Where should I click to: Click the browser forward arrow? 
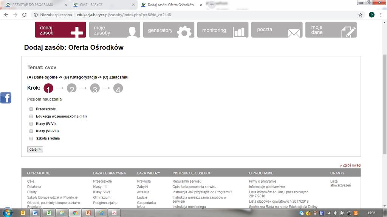[x=15, y=15]
